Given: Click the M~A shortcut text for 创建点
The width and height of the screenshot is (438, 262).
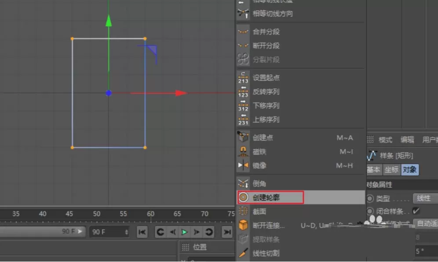Looking at the screenshot, I should pos(345,138).
